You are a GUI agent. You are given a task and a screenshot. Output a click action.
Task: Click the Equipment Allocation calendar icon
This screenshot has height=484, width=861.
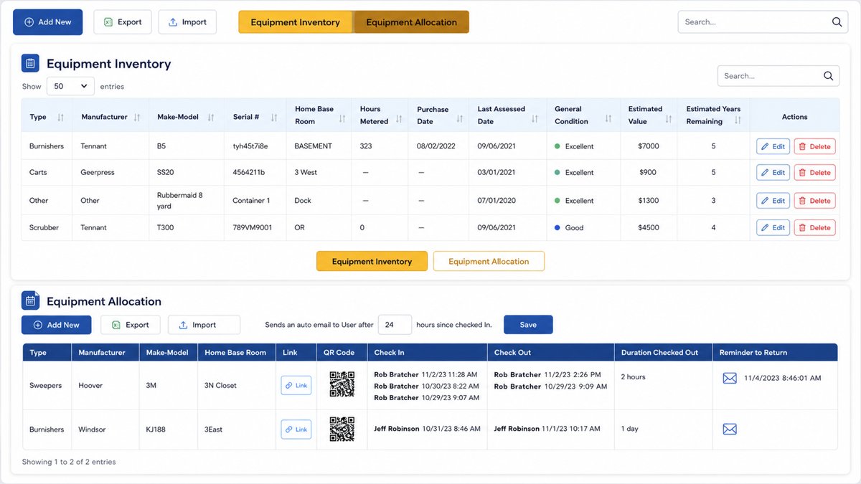pyautogui.click(x=30, y=300)
